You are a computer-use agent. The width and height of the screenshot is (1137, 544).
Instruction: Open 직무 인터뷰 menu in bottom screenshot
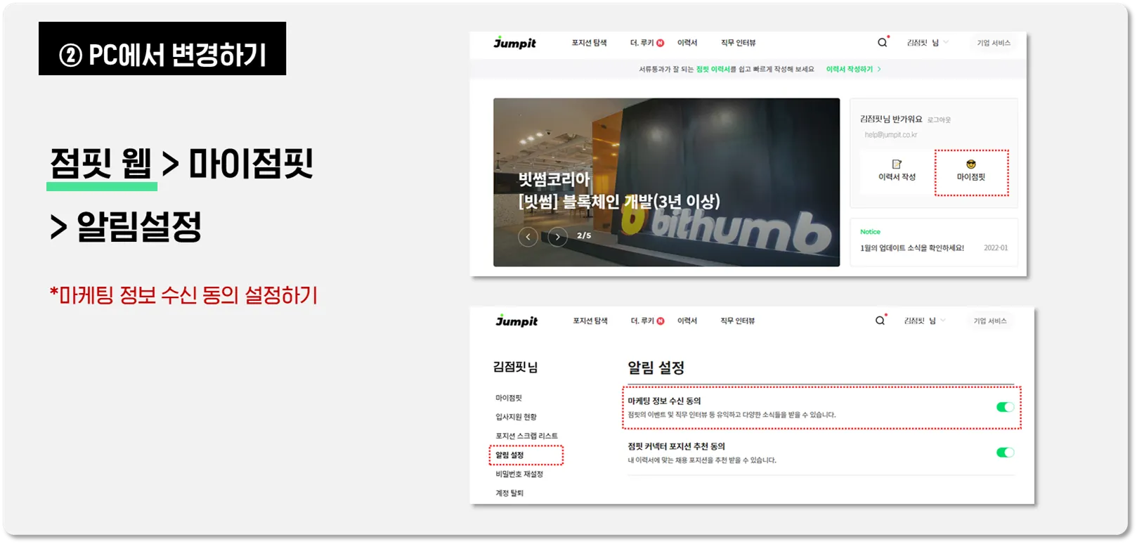click(738, 320)
